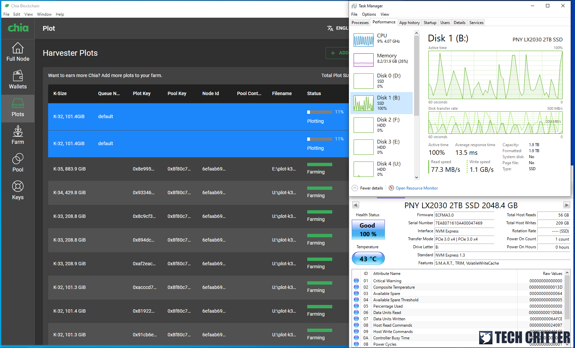This screenshot has width=575, height=348.
Task: Open the Chia View menu
Action: (29, 14)
